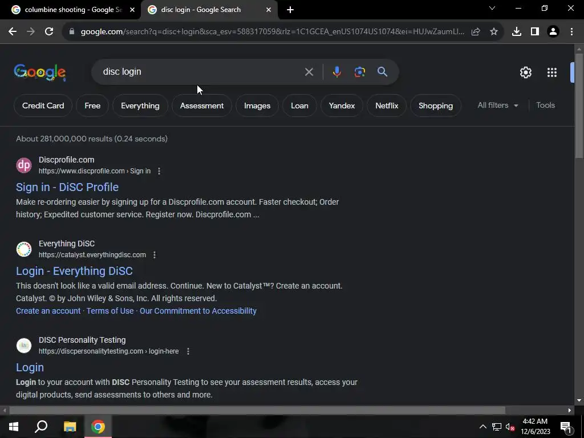Open more options for Everything DiSC result

[154, 255]
